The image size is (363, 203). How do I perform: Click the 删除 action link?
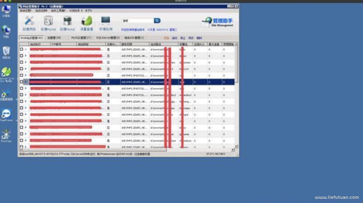click(199, 38)
